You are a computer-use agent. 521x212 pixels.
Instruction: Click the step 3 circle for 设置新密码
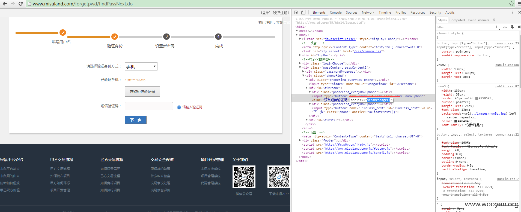[166, 36]
